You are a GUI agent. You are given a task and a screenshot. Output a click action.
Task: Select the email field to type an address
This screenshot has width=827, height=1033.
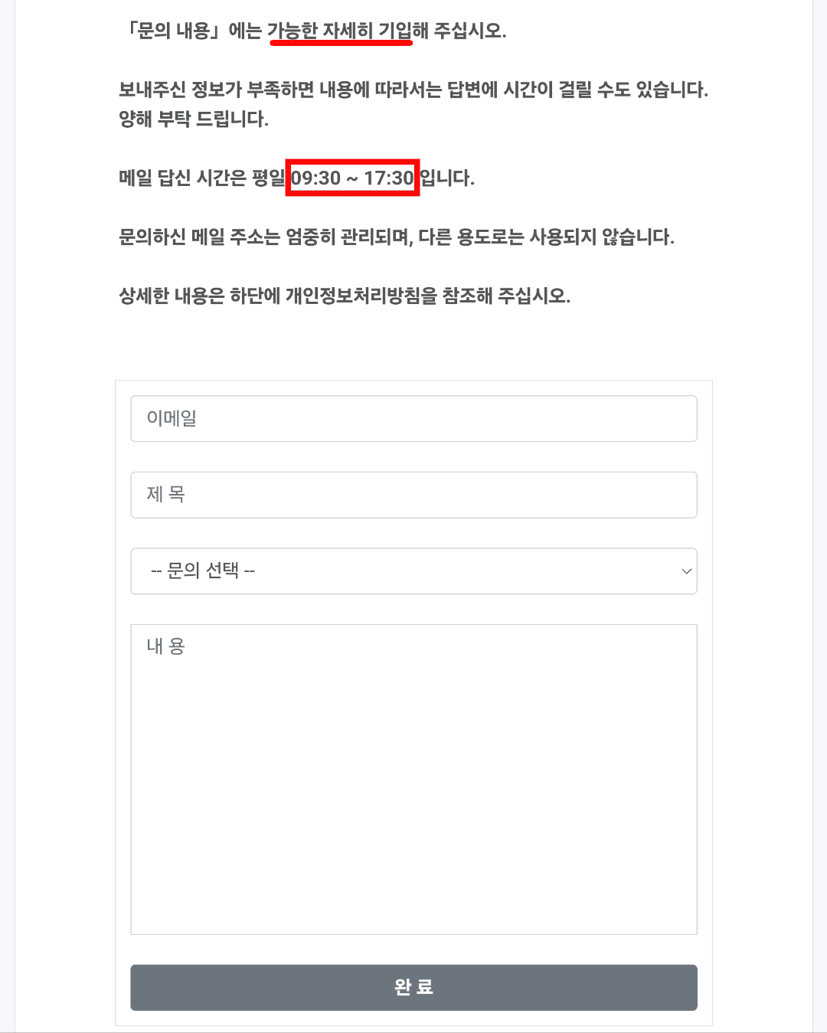(x=413, y=418)
